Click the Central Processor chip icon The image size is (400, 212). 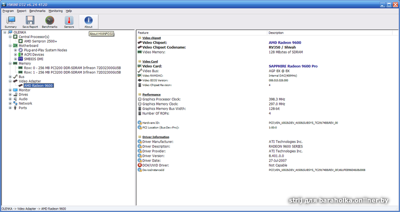(x=15, y=36)
